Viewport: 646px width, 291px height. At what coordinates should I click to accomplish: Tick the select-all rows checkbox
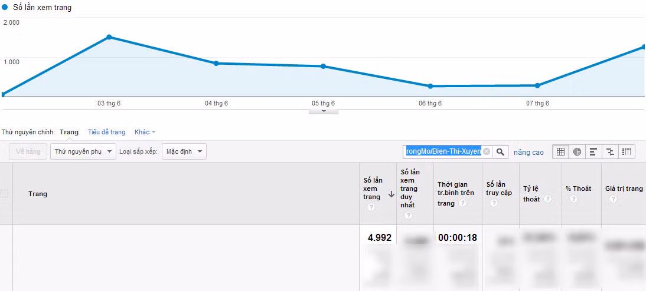coord(5,194)
